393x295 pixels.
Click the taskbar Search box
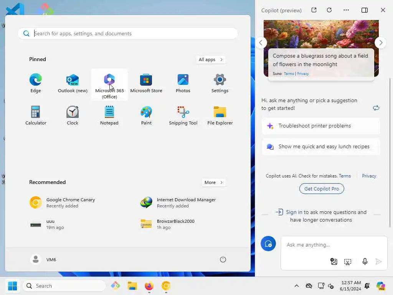pos(64,286)
